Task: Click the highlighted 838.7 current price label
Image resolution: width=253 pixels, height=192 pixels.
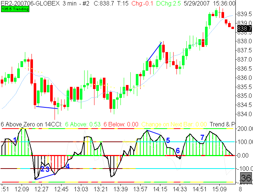Action: [x=245, y=29]
